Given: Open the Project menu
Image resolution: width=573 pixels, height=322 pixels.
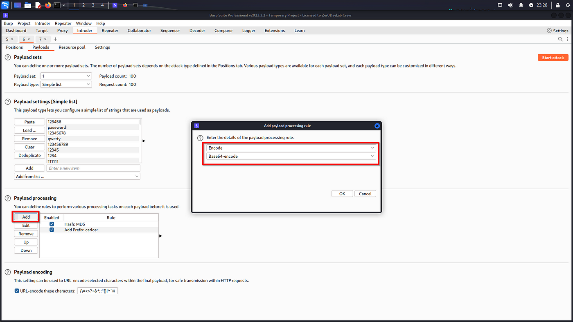Looking at the screenshot, I should [24, 23].
